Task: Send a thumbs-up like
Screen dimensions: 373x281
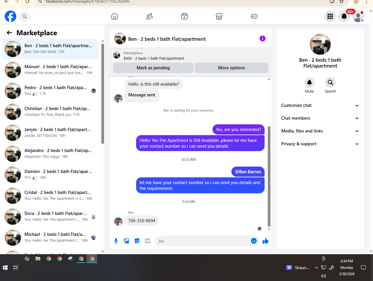Action: point(265,241)
